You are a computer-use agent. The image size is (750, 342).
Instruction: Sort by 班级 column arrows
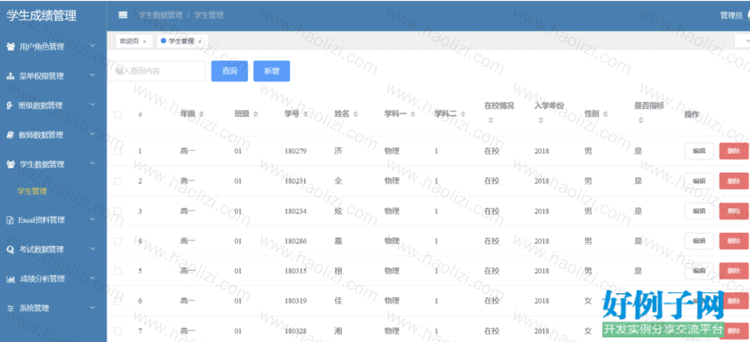pos(256,114)
